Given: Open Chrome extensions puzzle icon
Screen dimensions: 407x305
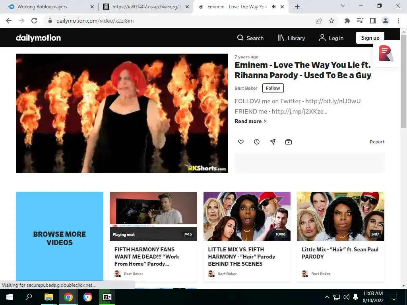Looking at the screenshot, I should click(347, 21).
